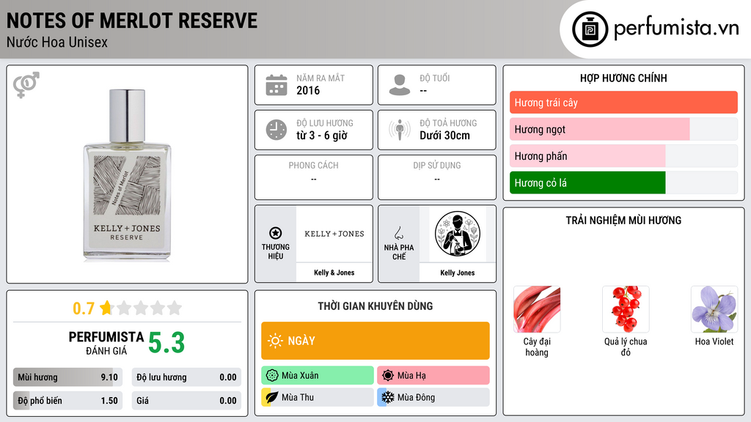Click the 2016 release year value
Viewport: 751px width, 422px height.
tap(308, 90)
